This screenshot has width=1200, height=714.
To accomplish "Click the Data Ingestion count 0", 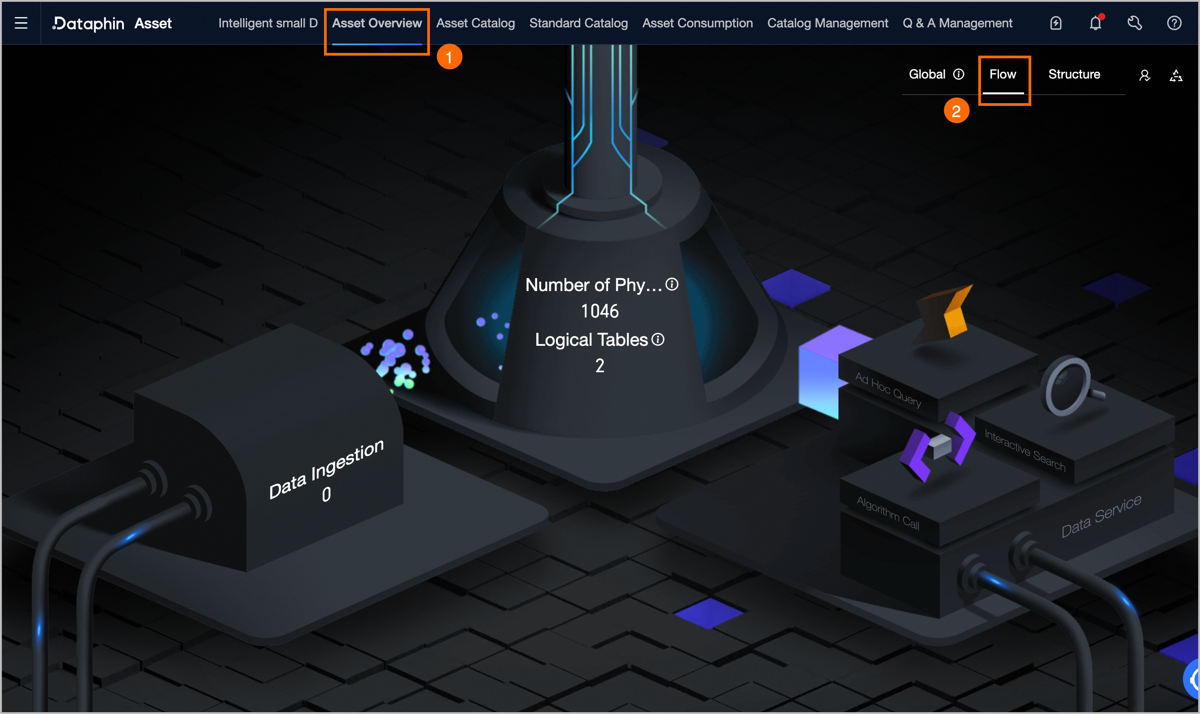I will (x=326, y=494).
